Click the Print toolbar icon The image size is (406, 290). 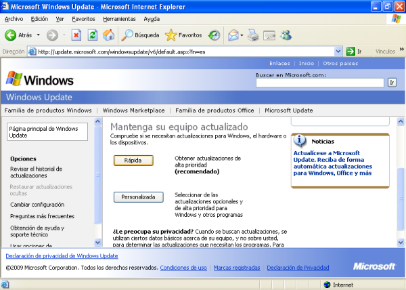click(x=253, y=35)
